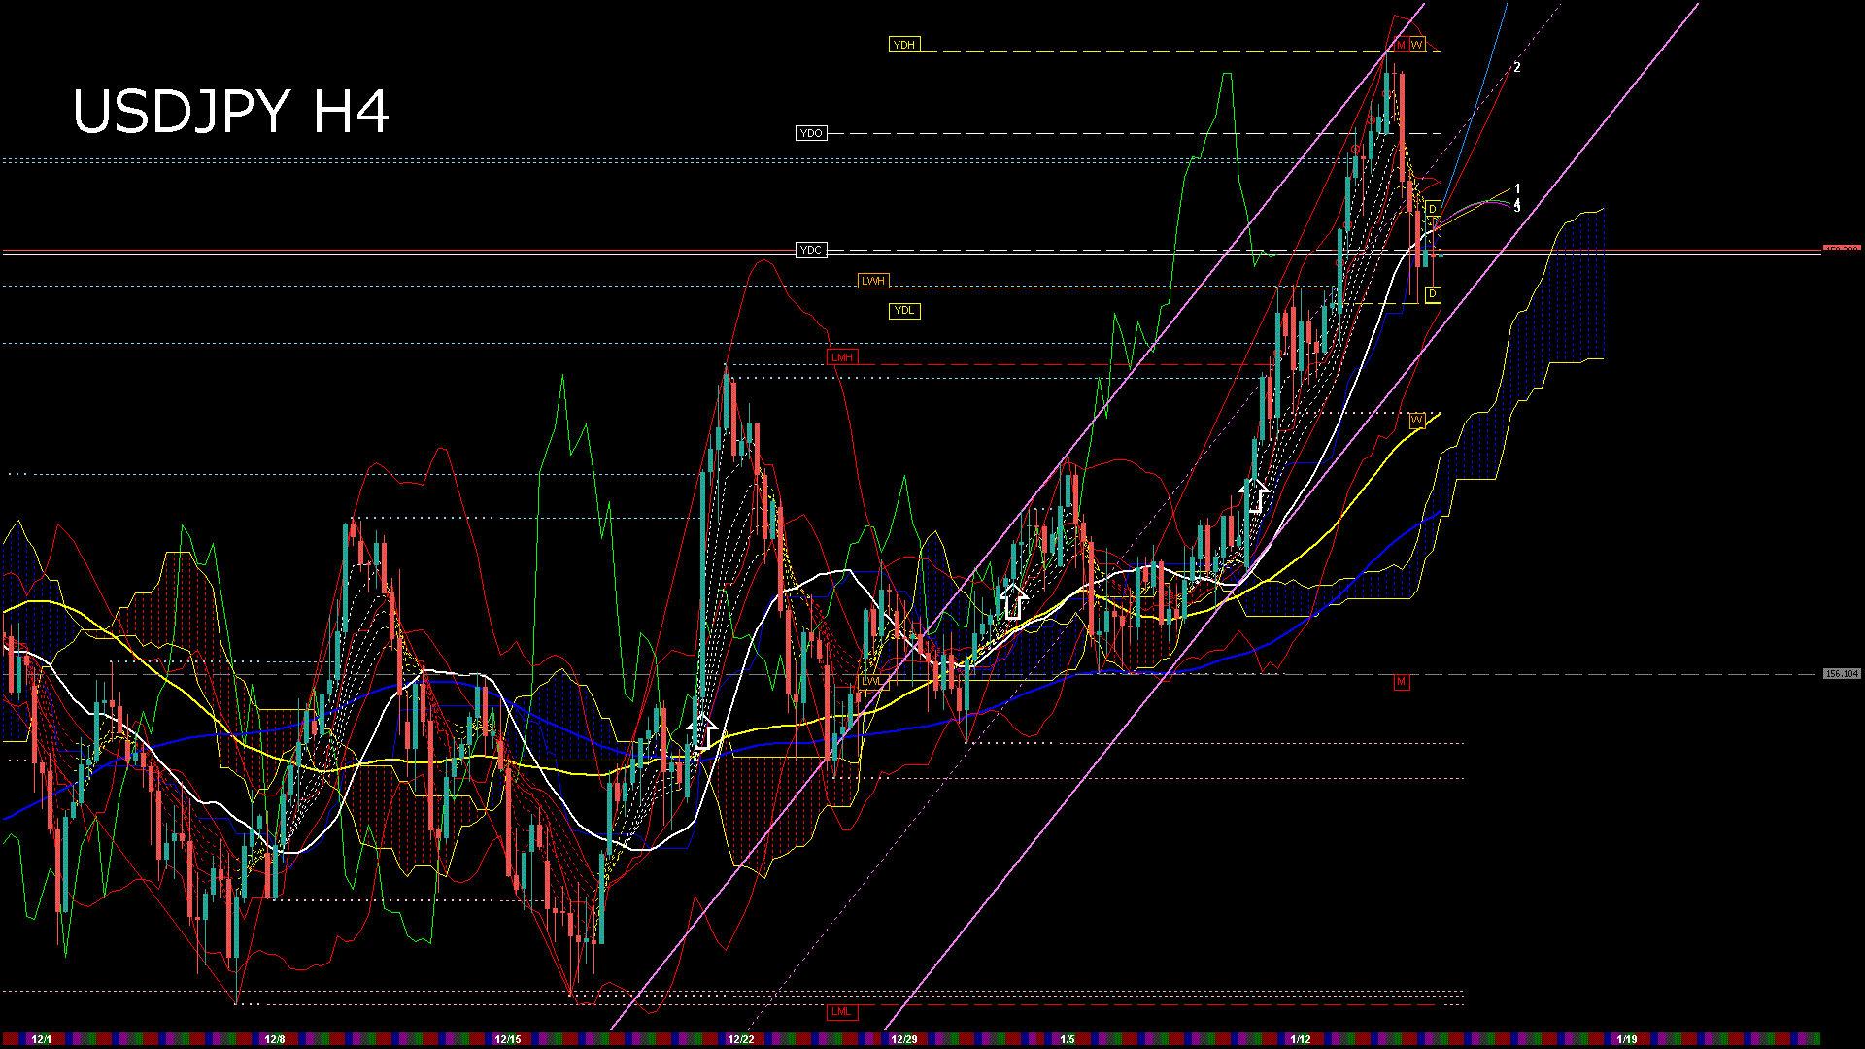Click the 1/19 date marker

pyautogui.click(x=1627, y=1039)
